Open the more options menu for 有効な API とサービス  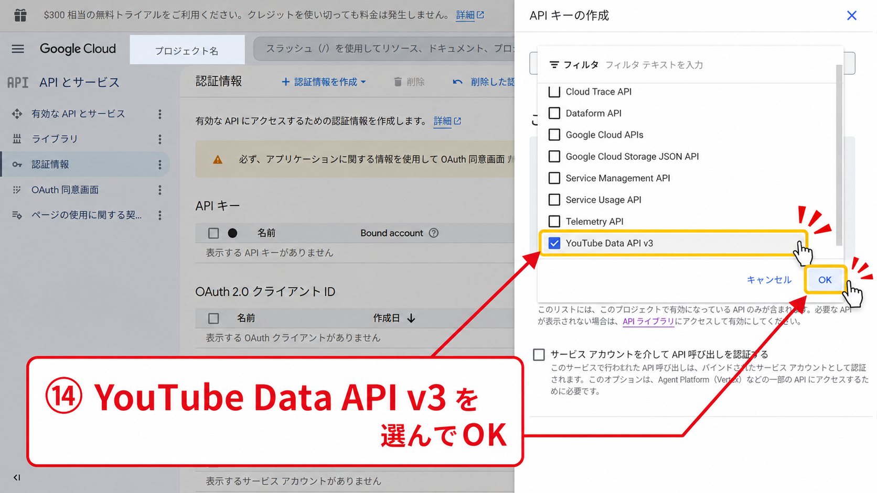pos(160,114)
